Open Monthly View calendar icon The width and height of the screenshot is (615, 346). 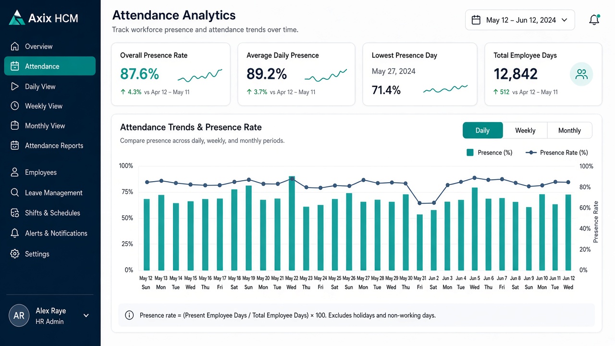point(15,125)
